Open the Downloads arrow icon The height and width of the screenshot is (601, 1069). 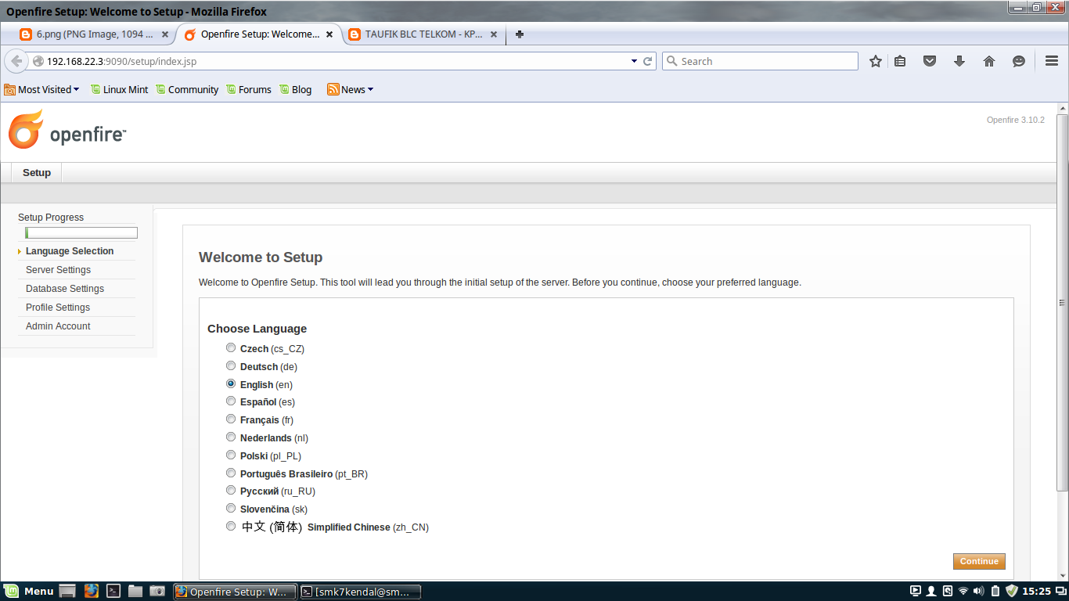point(959,61)
